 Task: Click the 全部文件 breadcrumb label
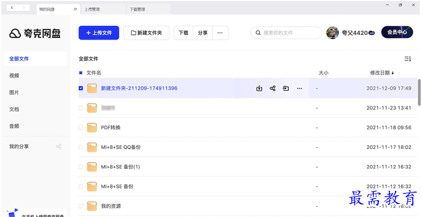(88, 59)
